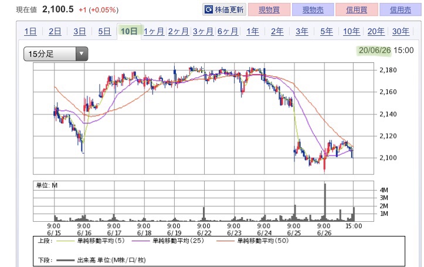The height and width of the screenshot is (267, 424).
Task: Select the 3日 period tab
Action: [x=80, y=31]
